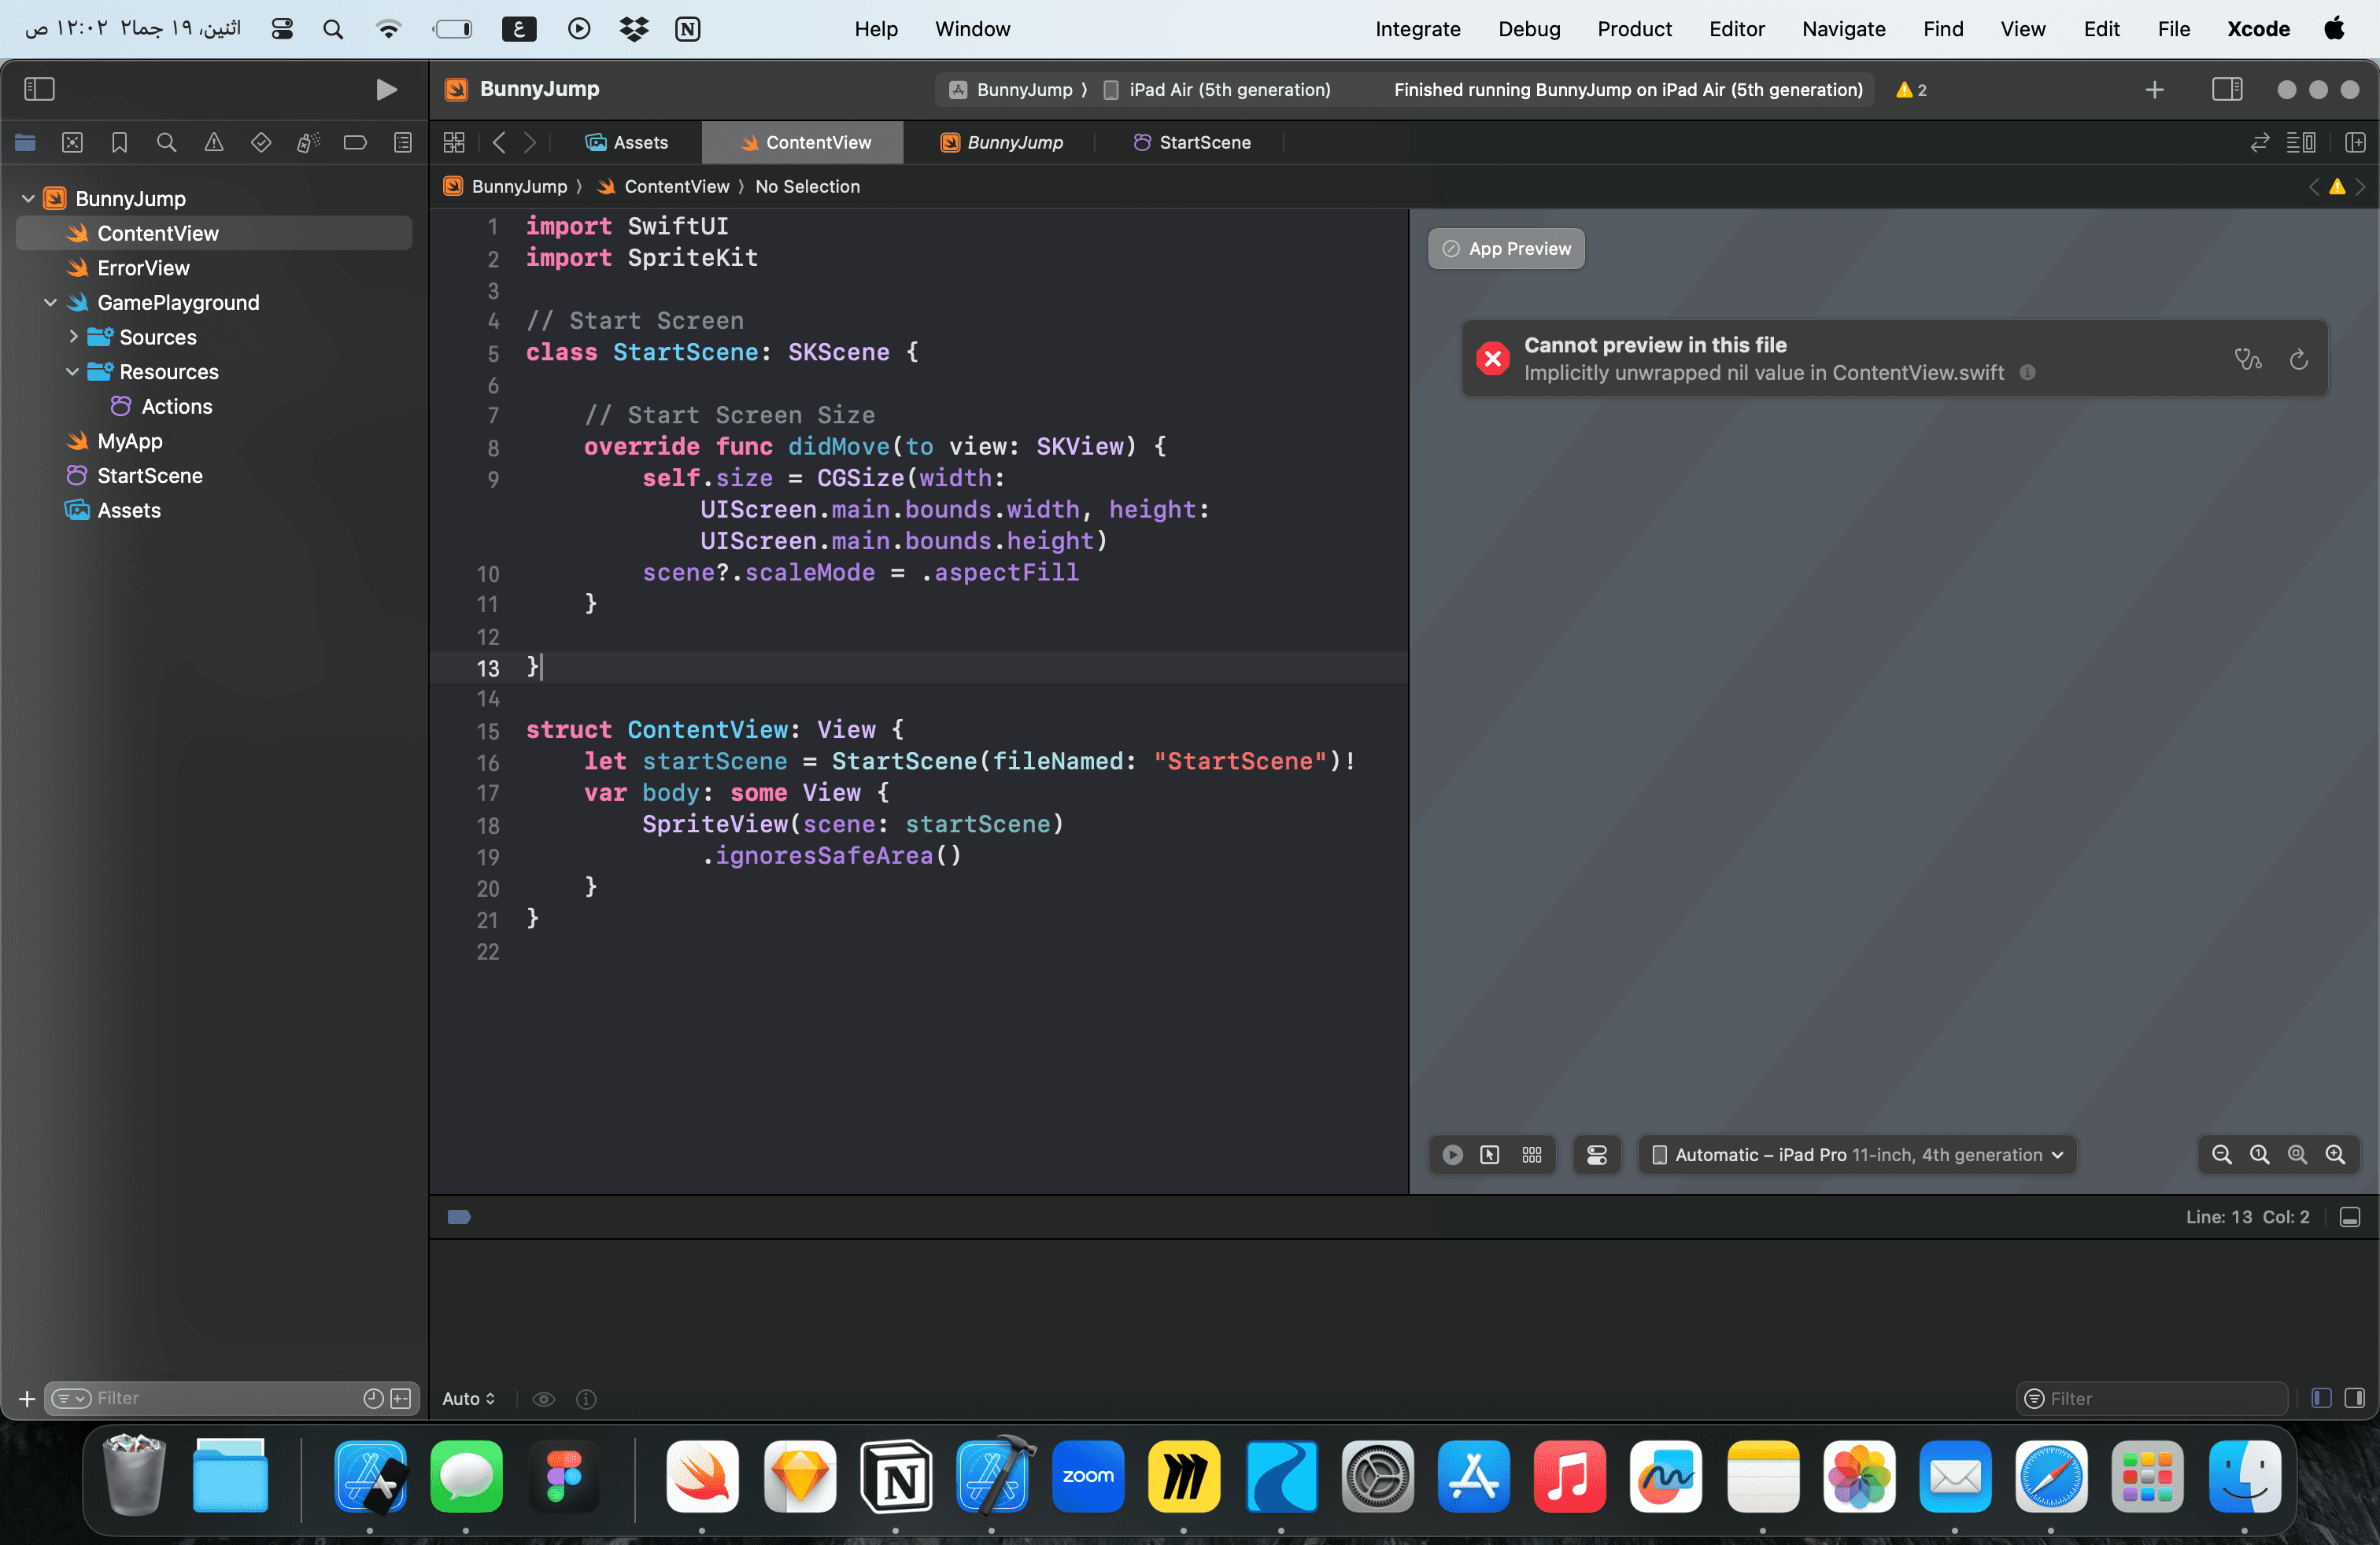Show the console pane
Image resolution: width=2380 pixels, height=1545 pixels.
tap(2355, 1399)
